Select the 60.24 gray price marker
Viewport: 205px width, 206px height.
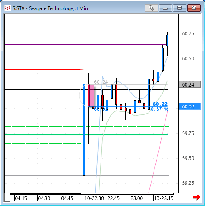click(190, 84)
